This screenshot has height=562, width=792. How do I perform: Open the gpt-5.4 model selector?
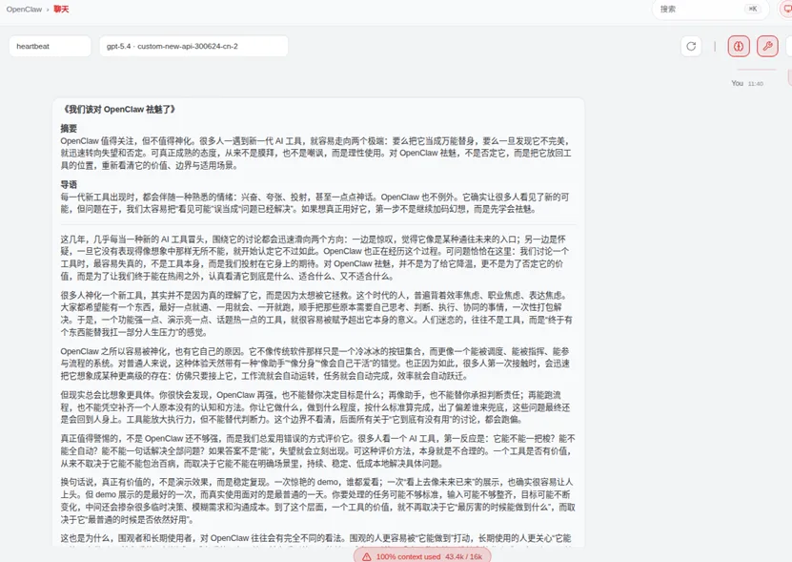pyautogui.click(x=193, y=46)
